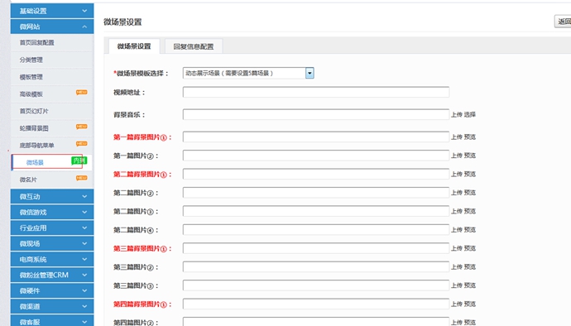Collapse the 微网站 sidebar section
This screenshot has height=326, width=571.
click(52, 26)
